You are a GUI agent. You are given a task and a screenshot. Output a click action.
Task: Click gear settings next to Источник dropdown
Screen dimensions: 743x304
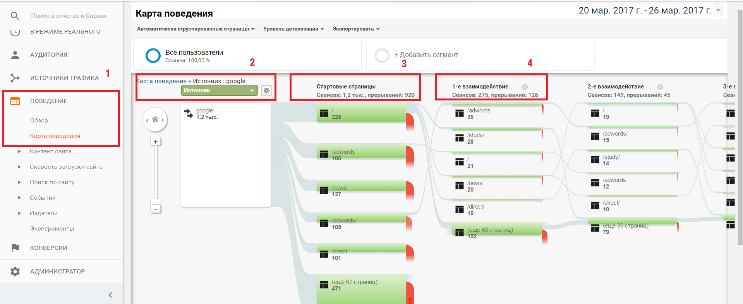click(266, 90)
